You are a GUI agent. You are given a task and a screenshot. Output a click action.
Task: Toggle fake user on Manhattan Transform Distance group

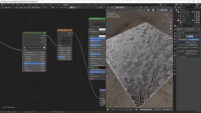click(x=44, y=47)
